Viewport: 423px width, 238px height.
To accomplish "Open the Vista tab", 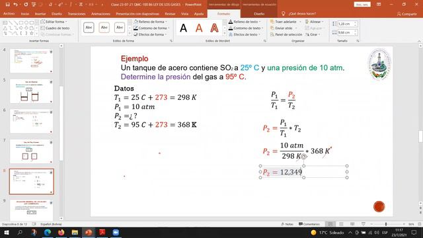I will pyautogui.click(x=185, y=14).
